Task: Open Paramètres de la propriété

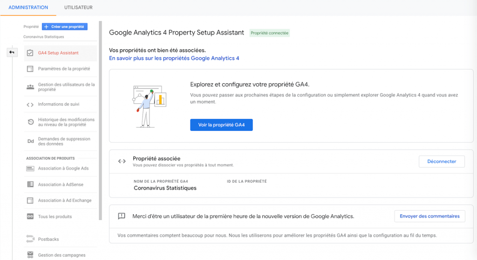Action: pyautogui.click(x=61, y=69)
